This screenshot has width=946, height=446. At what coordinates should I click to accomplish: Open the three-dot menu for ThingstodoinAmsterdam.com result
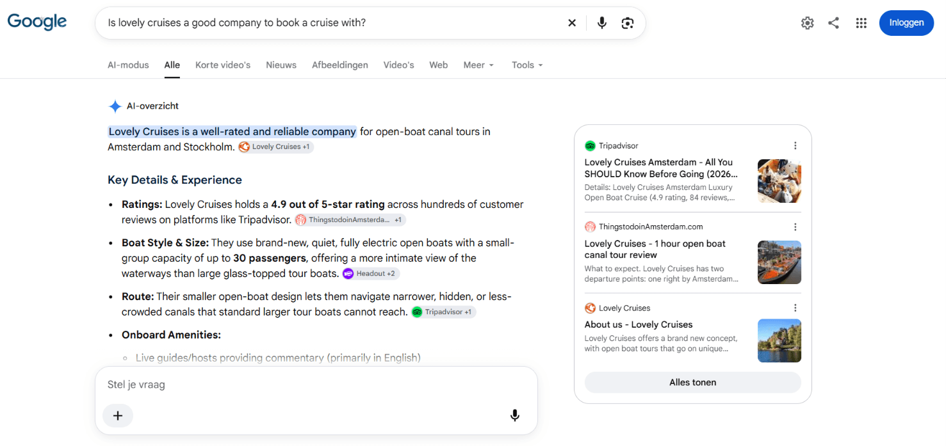pos(795,227)
